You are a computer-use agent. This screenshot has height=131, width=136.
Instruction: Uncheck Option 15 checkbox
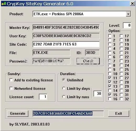point(110,95)
